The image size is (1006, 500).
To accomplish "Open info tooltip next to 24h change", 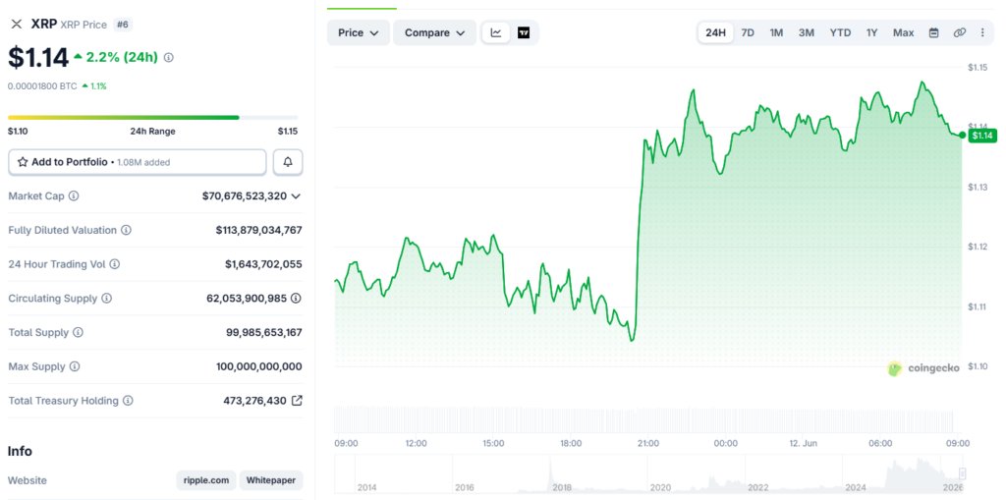I will (x=169, y=57).
